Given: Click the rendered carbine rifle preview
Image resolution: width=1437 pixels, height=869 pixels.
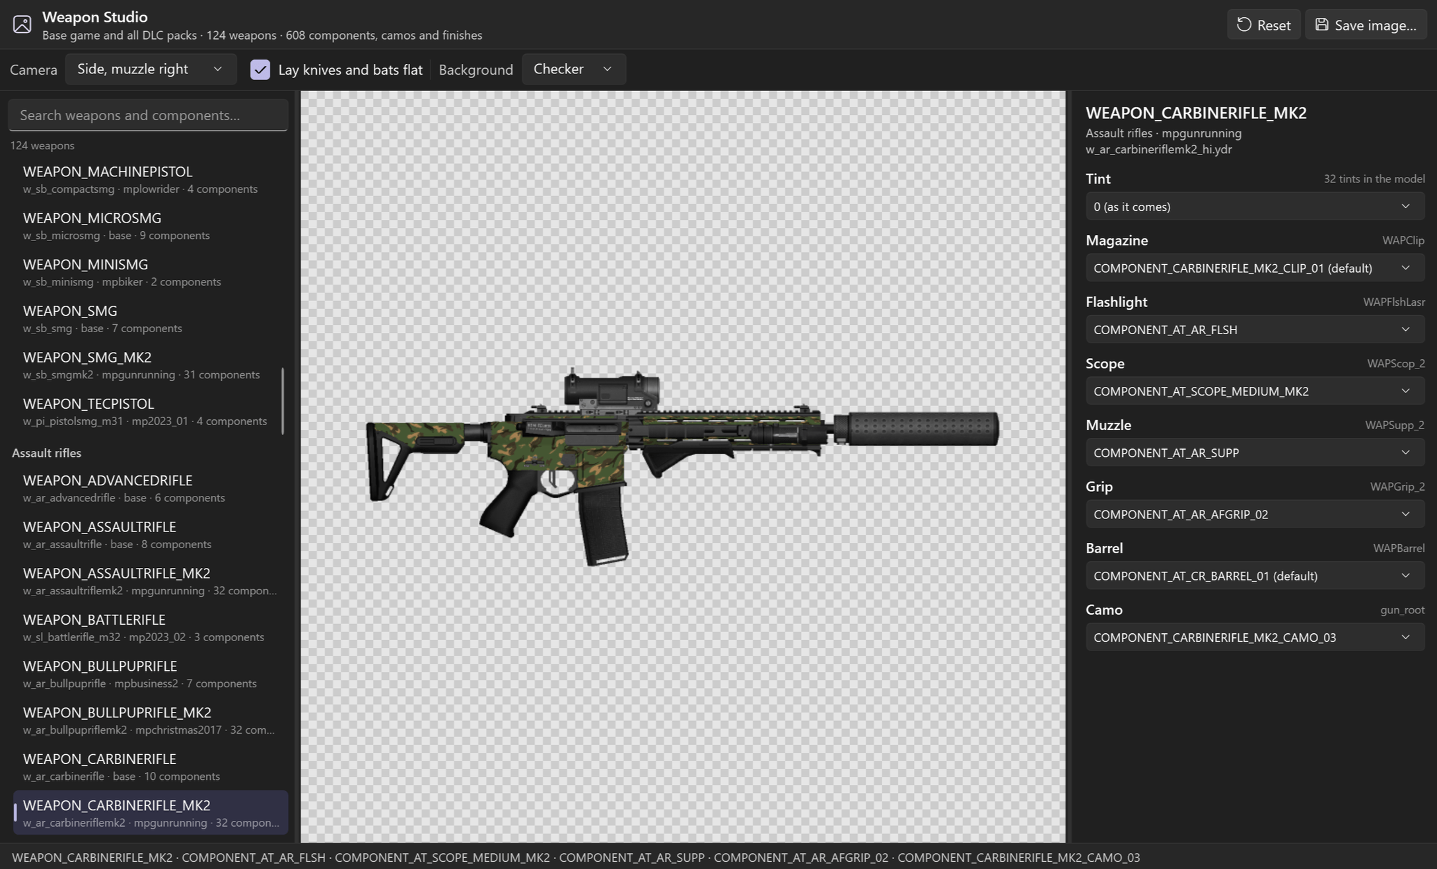Looking at the screenshot, I should [x=683, y=466].
